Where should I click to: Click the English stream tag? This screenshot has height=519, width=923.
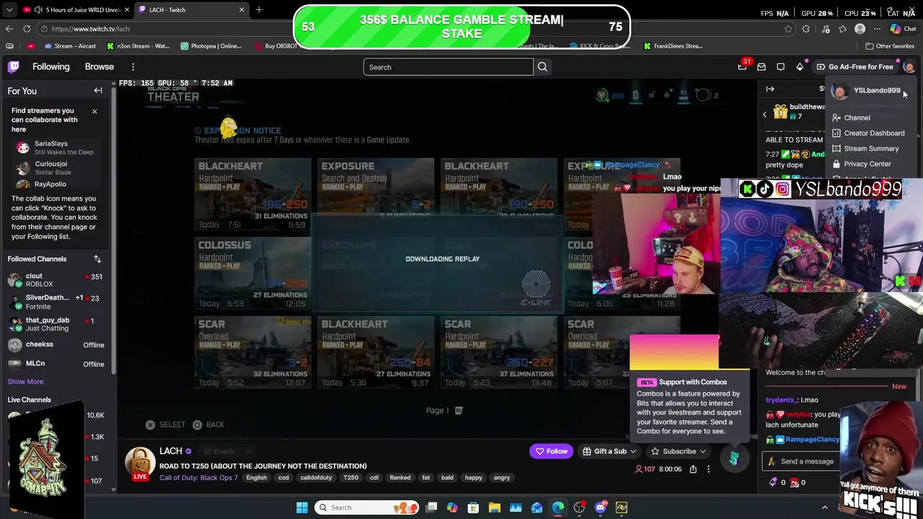256,478
